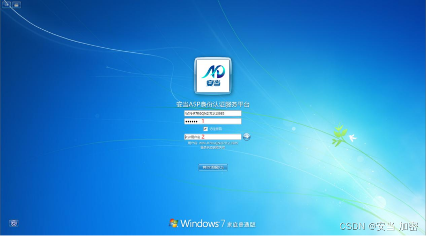Click the 用户名: WIN-R7RGQN2I7I1\13985 status text
This screenshot has width=426, height=236.
click(213, 143)
